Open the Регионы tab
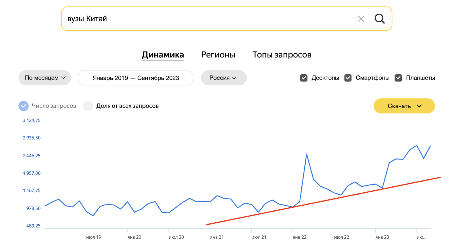 (218, 55)
